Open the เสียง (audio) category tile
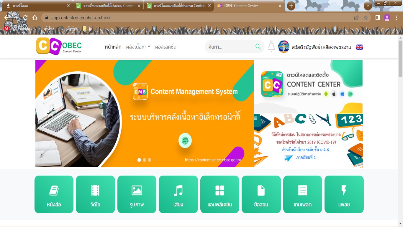The width and height of the screenshot is (403, 227). [x=178, y=194]
